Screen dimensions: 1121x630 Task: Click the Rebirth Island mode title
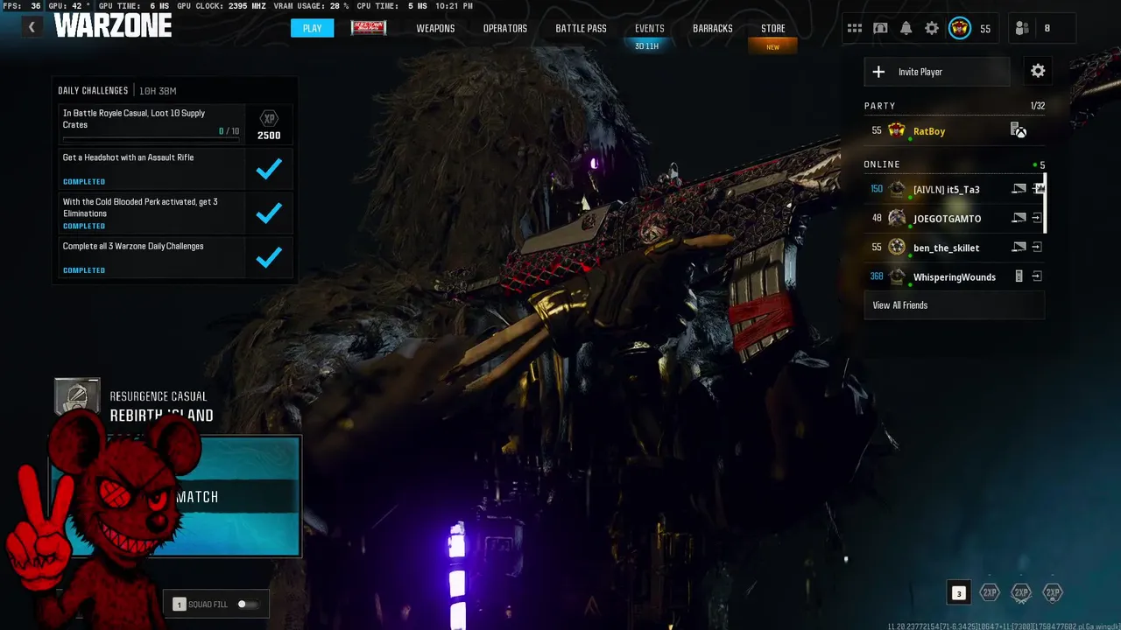(x=161, y=416)
